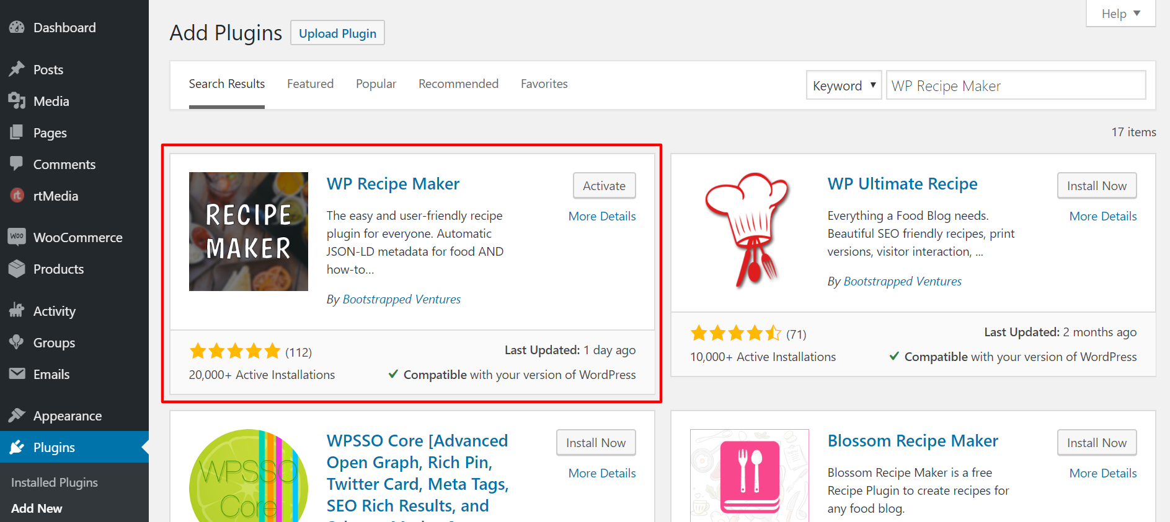
Task: Click the Media icon in sidebar
Action: (x=17, y=100)
